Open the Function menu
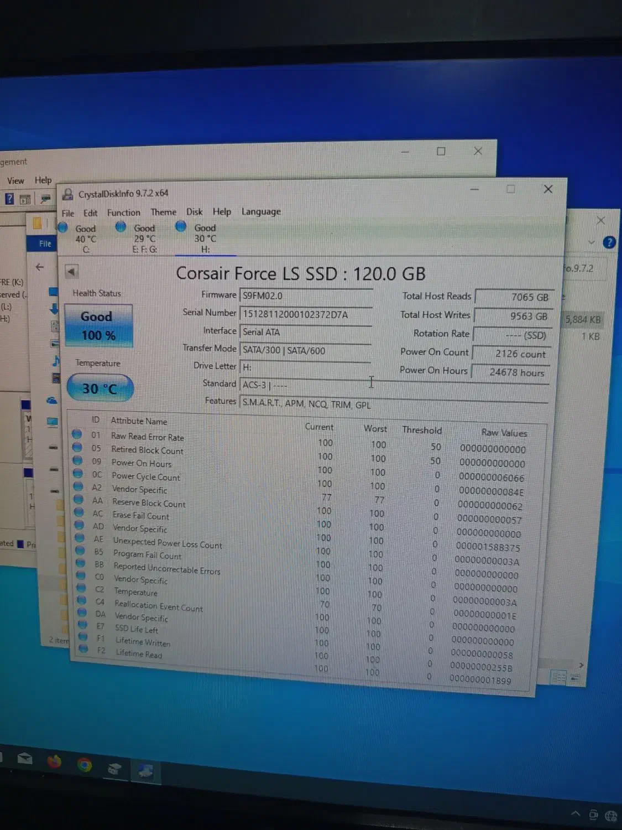This screenshot has width=622, height=830. (x=123, y=212)
